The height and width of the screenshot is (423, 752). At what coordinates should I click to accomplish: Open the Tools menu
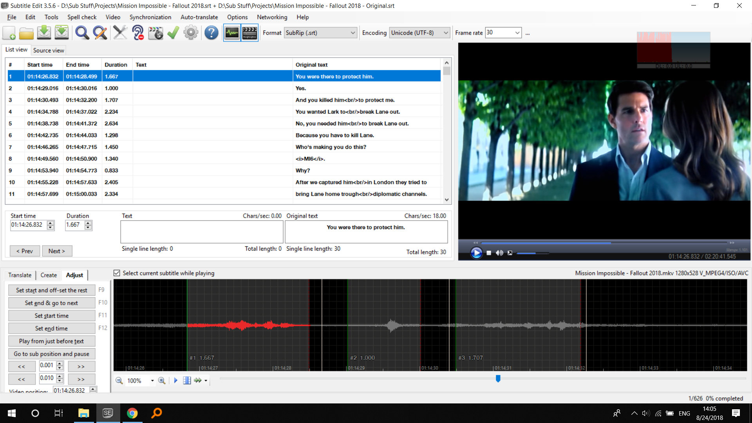51,17
